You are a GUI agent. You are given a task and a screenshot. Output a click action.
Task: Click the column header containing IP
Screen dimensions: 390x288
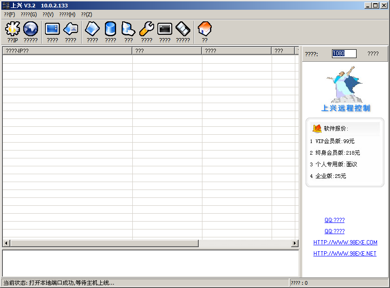pyautogui.click(x=67, y=51)
